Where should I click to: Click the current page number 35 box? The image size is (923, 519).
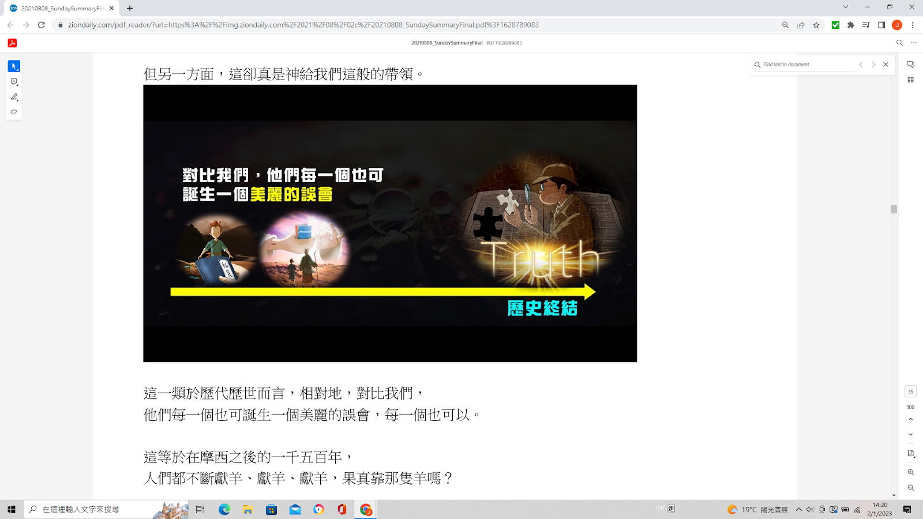point(910,392)
